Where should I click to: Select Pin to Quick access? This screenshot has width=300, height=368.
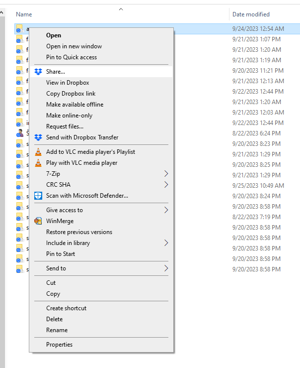[x=101, y=57]
